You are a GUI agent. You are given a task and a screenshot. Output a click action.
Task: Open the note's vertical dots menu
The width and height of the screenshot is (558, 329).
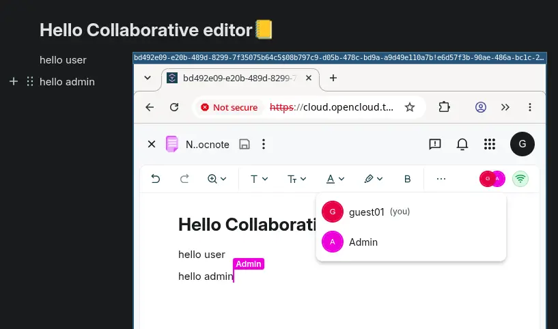[x=264, y=144]
